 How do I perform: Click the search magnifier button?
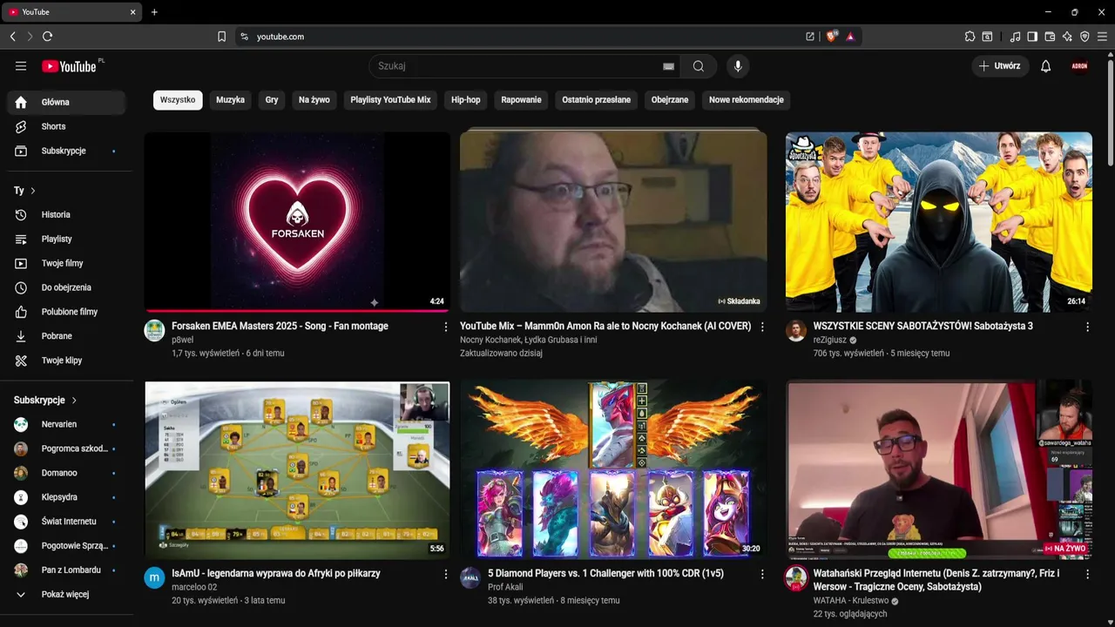[699, 66]
